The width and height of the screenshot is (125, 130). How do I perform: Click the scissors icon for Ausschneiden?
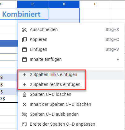(25, 30)
